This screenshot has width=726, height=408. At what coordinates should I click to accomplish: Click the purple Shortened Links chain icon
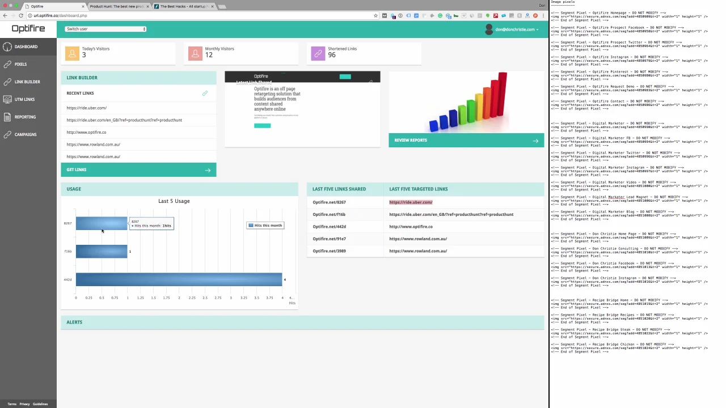(318, 53)
